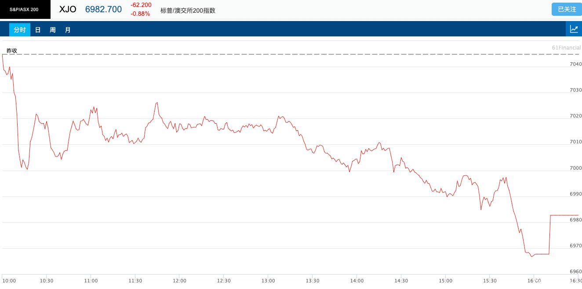Switch to the 日 daily tab

pyautogui.click(x=38, y=30)
